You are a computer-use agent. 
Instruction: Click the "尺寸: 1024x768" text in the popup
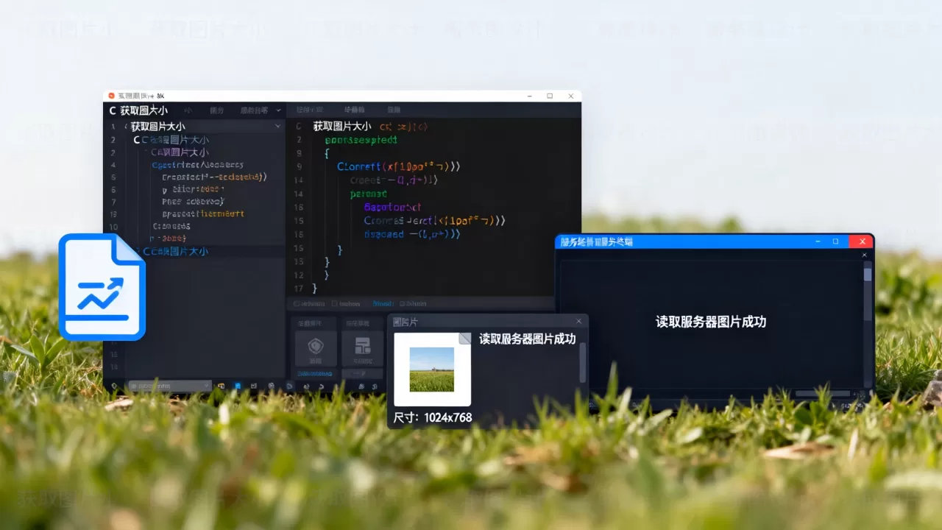click(x=433, y=417)
